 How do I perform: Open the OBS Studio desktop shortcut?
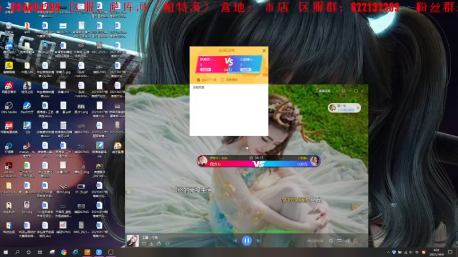point(9,108)
